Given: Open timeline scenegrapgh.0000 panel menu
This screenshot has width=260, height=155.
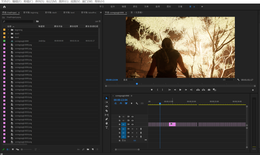Looking at the screenshot, I should pos(131,96).
